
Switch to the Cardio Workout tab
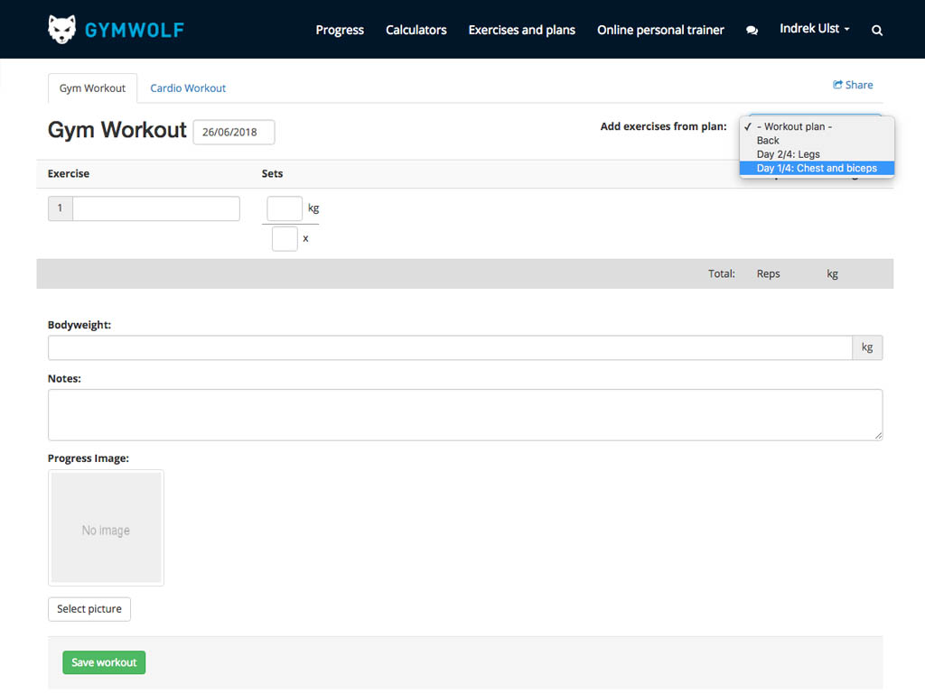pos(188,88)
